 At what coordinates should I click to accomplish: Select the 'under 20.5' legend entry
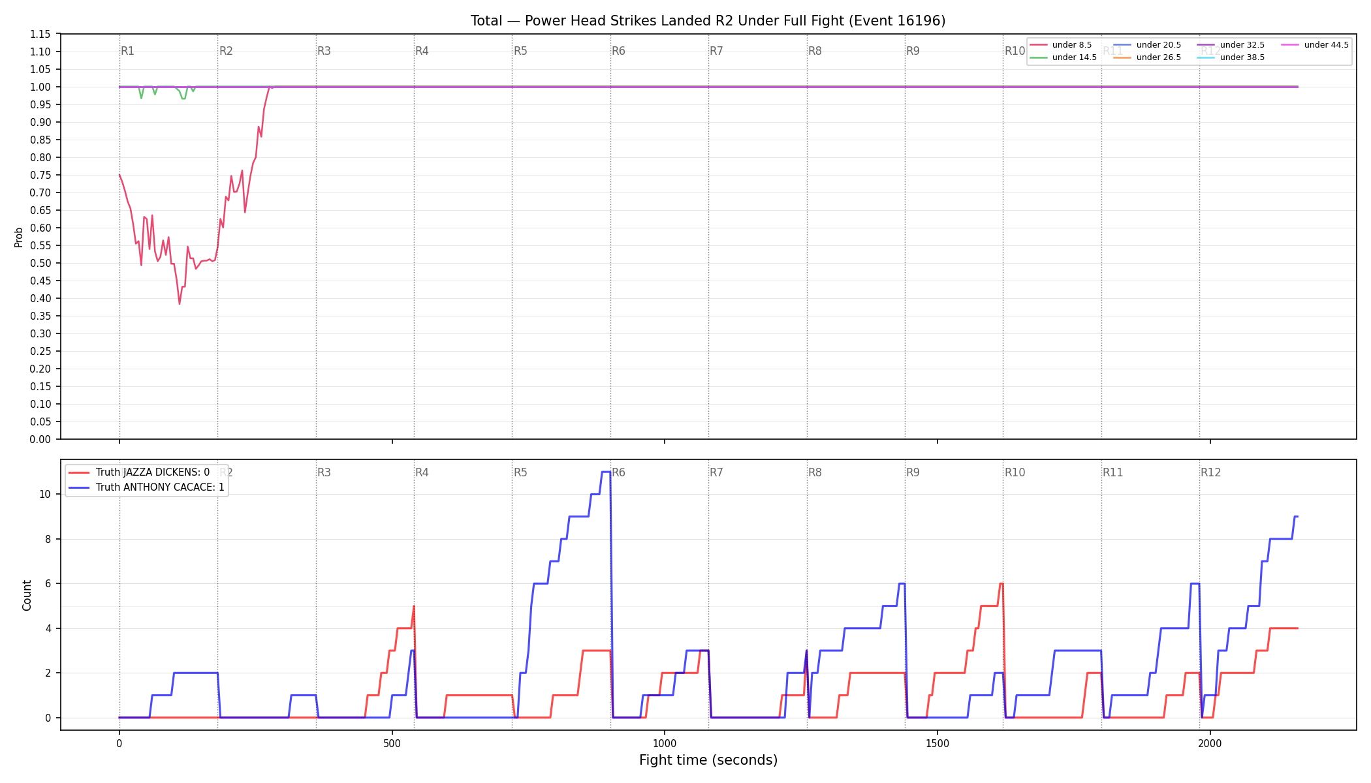click(x=1147, y=45)
